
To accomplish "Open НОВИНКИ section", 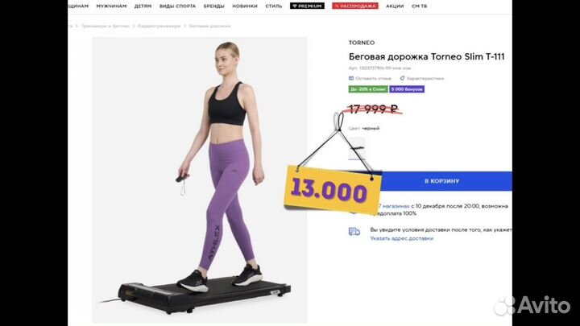I will click(245, 6).
